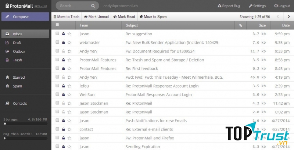Compose a new email
The image size is (294, 150).
point(25,17)
